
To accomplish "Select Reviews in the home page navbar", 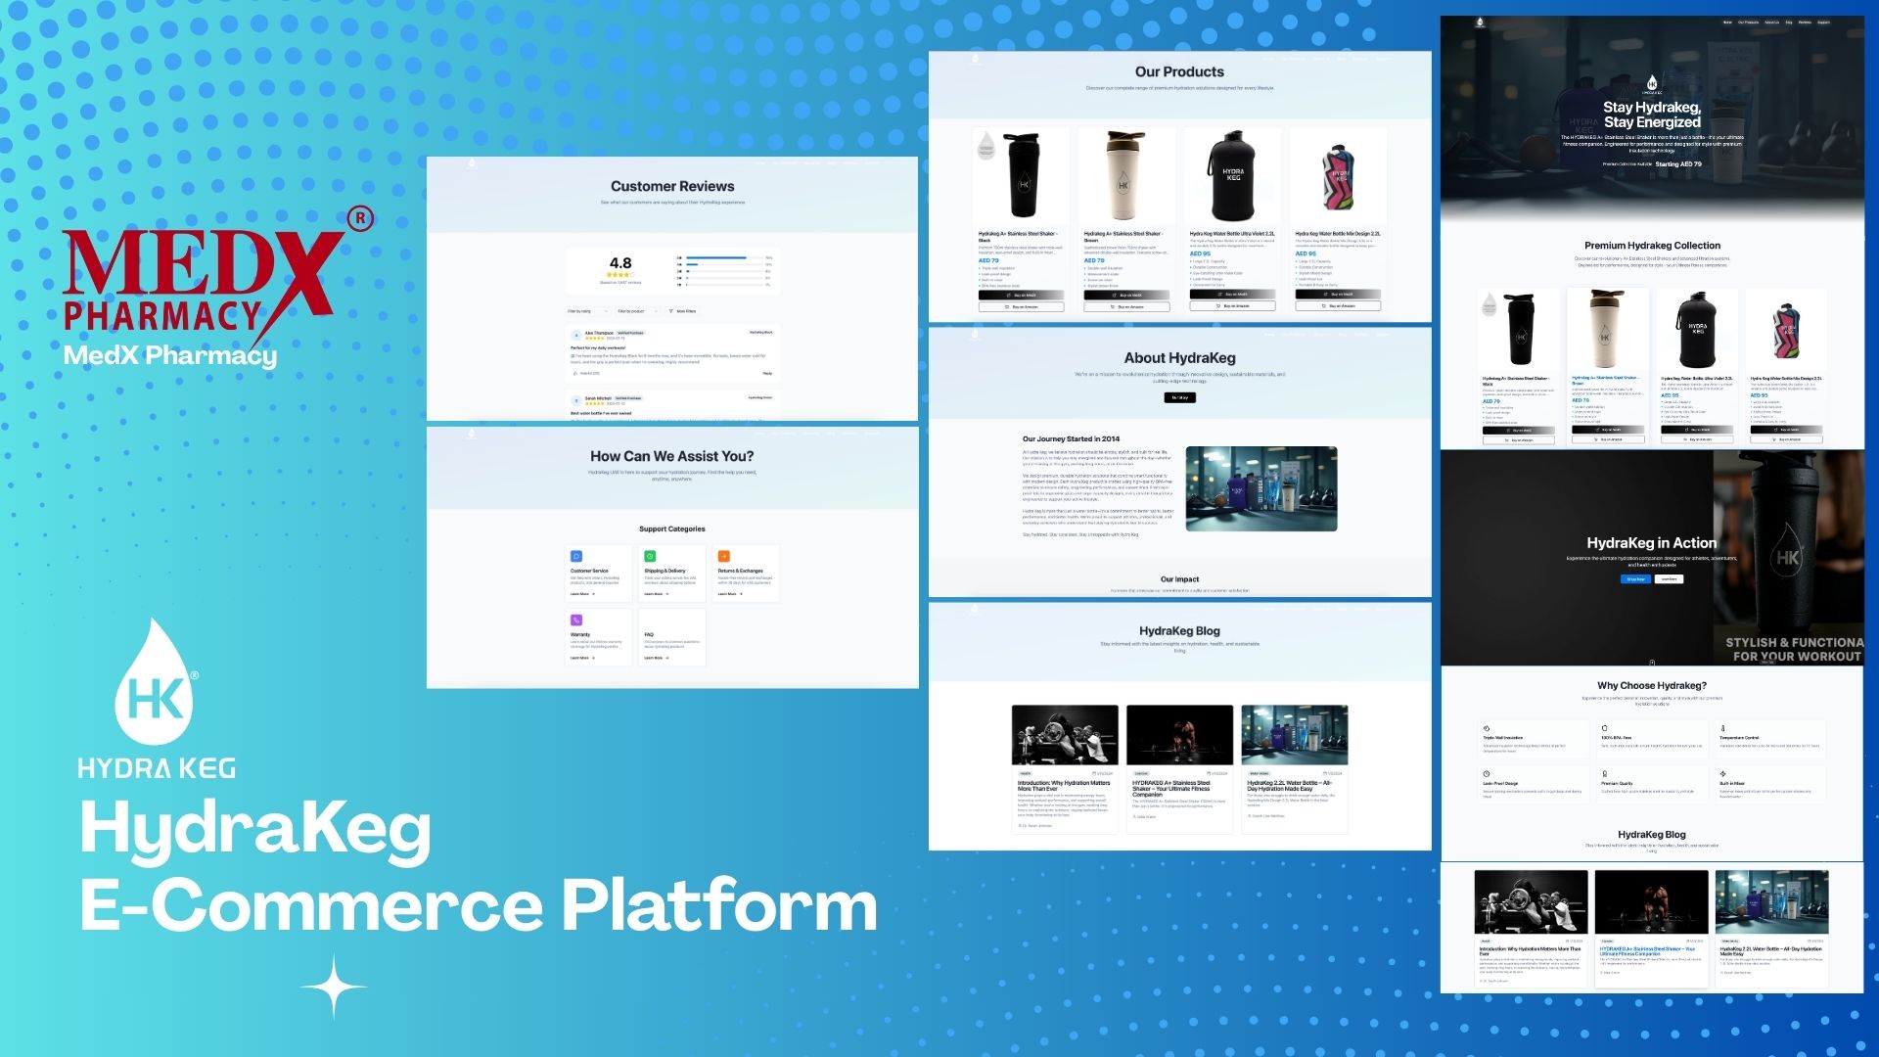I will (x=1805, y=22).
